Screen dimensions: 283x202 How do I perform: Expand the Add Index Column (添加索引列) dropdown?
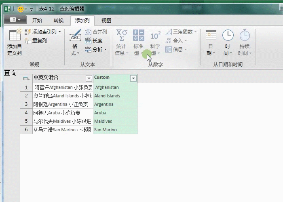coord(59,32)
